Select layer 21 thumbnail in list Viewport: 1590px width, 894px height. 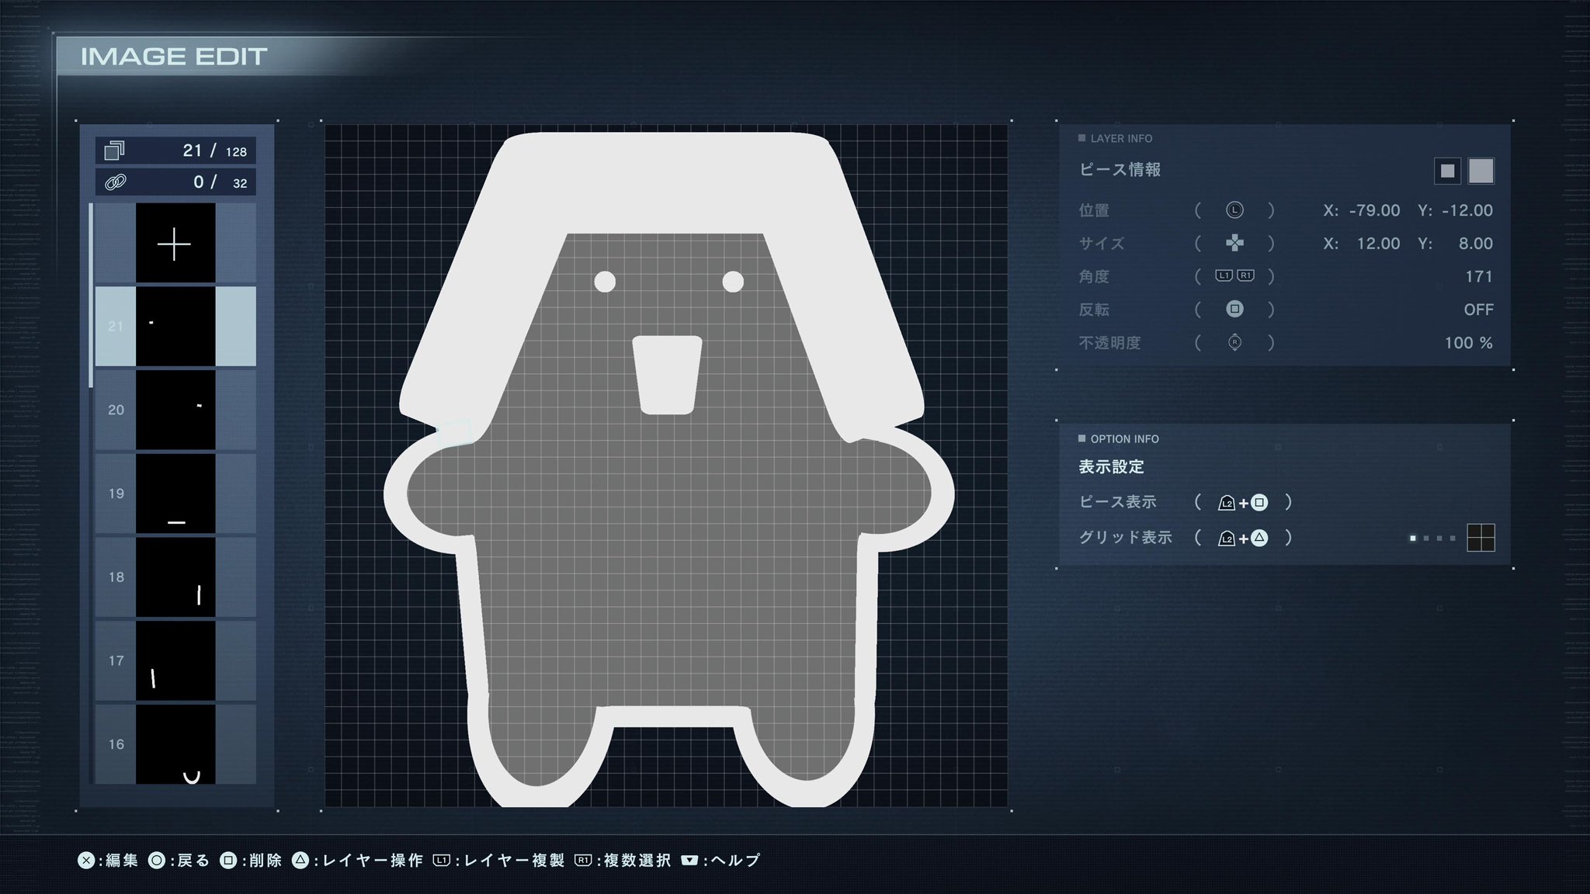pyautogui.click(x=175, y=326)
